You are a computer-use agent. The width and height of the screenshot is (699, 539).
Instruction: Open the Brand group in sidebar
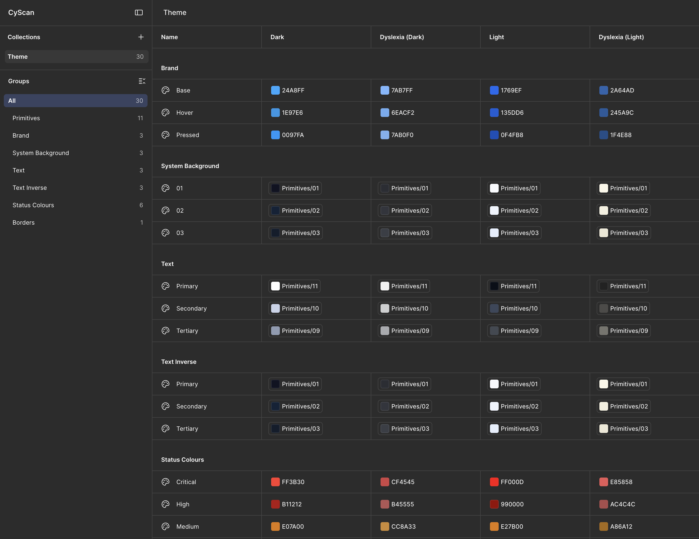coord(75,135)
